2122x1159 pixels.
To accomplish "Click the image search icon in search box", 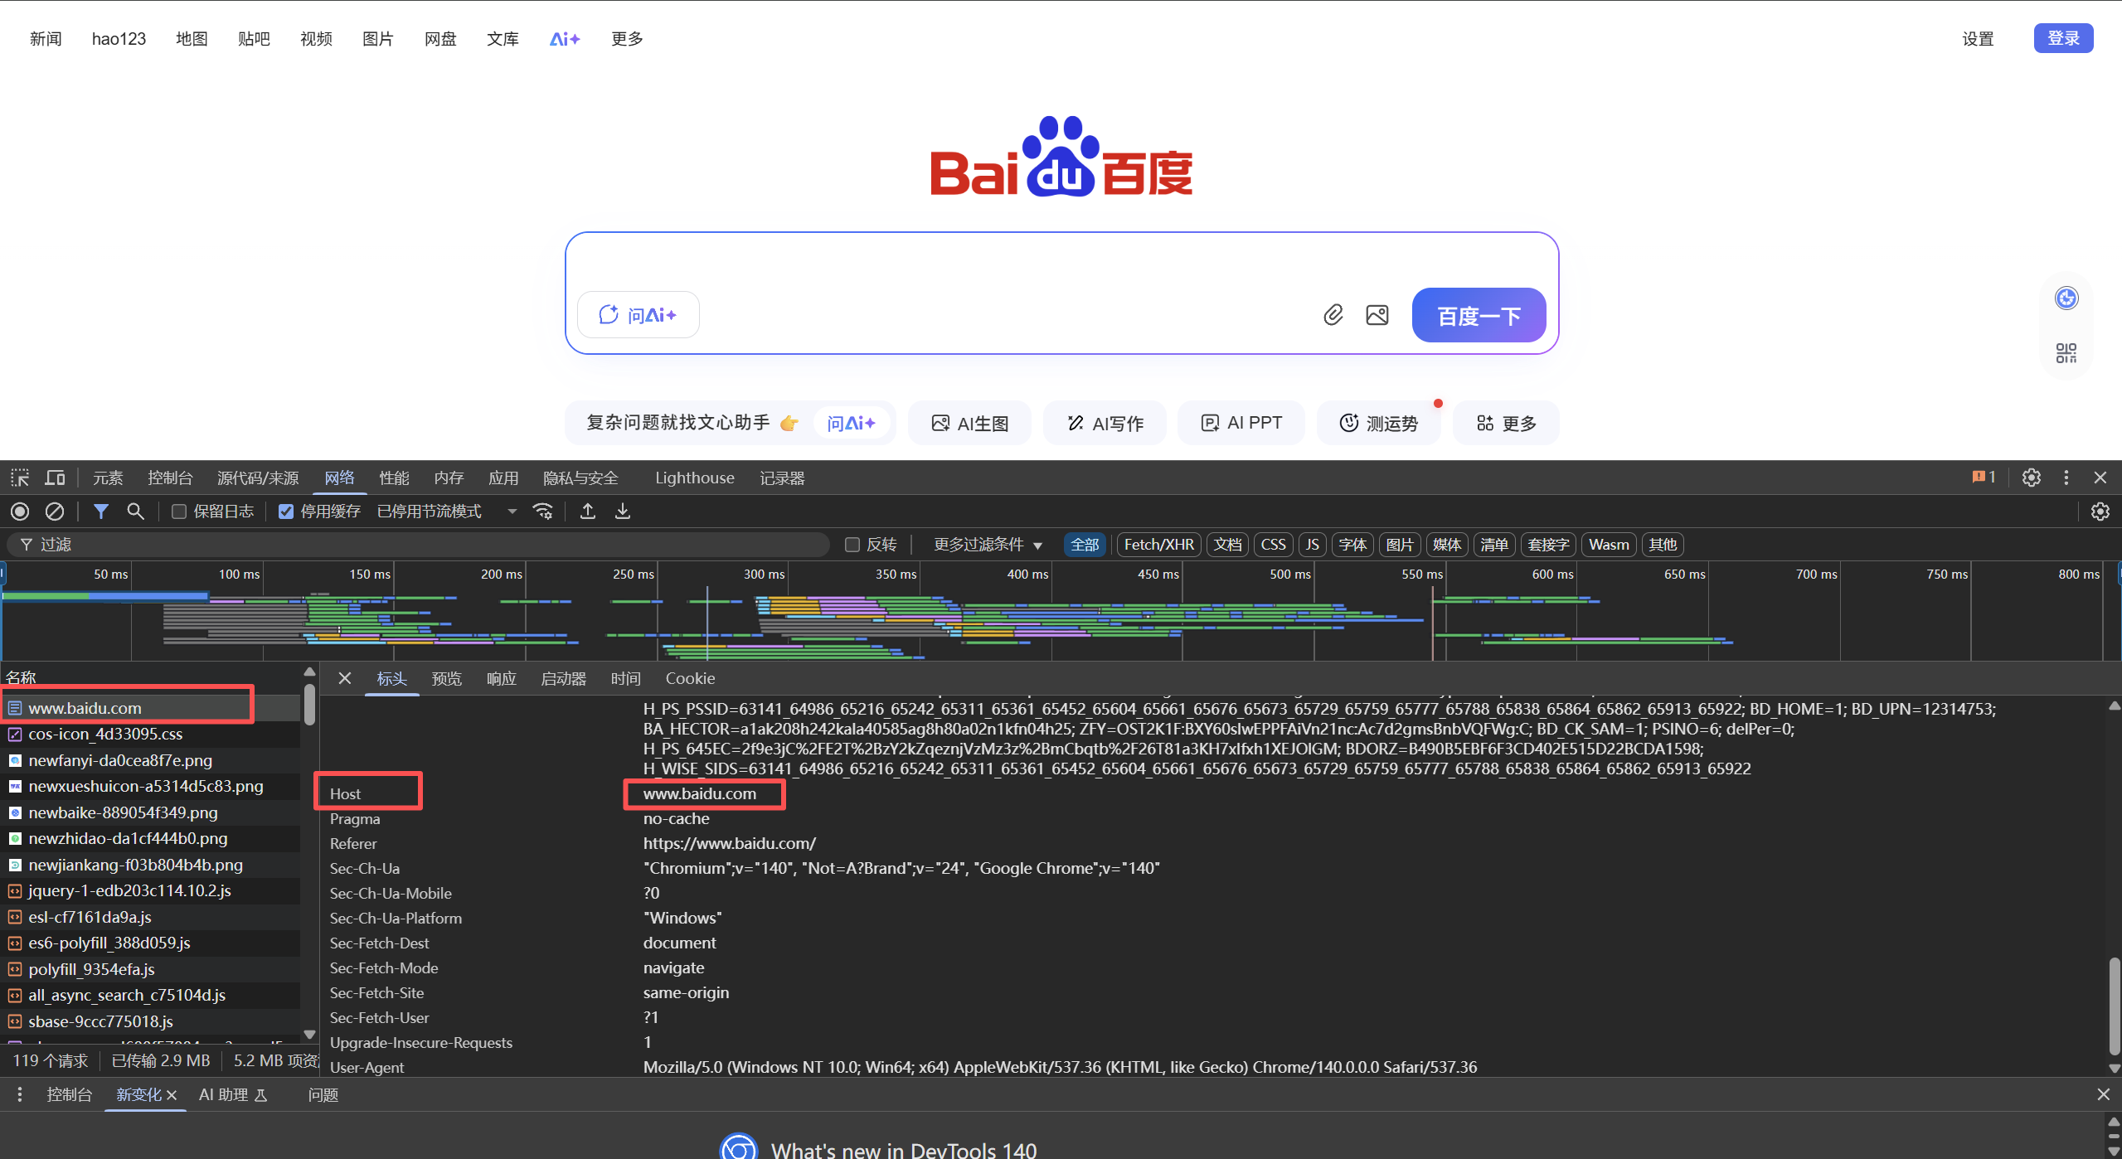I will (x=1377, y=315).
